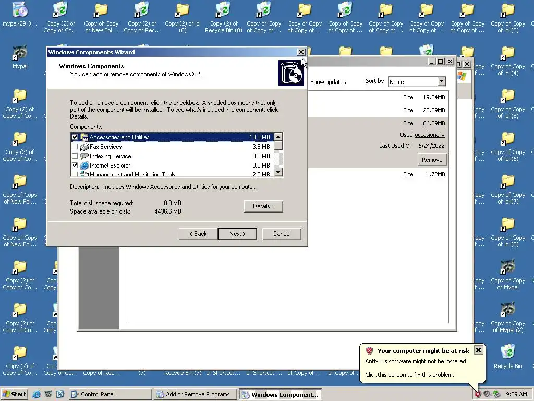Image resolution: width=534 pixels, height=401 pixels.
Task: Click the 25.39MB size entry
Action: click(434, 110)
